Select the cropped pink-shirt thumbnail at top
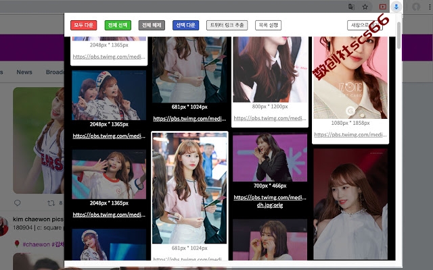Image resolution: width=433 pixels, height=270 pixels. (x=189, y=70)
